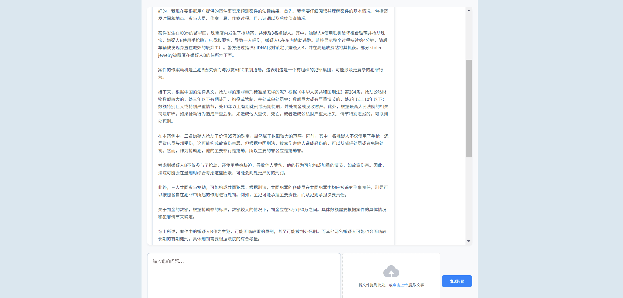Click the paragraph starting 好的，我现在要根据用户提供
The image size is (623, 298).
coord(273,15)
